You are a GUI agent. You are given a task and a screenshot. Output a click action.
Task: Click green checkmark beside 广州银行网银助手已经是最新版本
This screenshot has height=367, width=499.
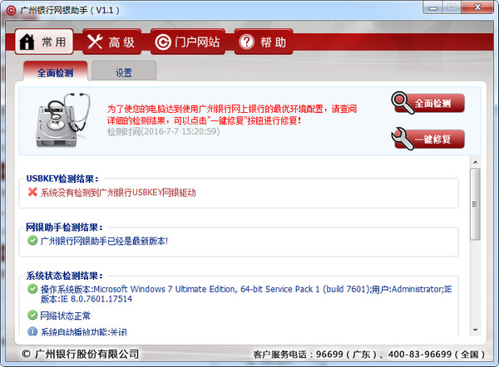coord(32,241)
